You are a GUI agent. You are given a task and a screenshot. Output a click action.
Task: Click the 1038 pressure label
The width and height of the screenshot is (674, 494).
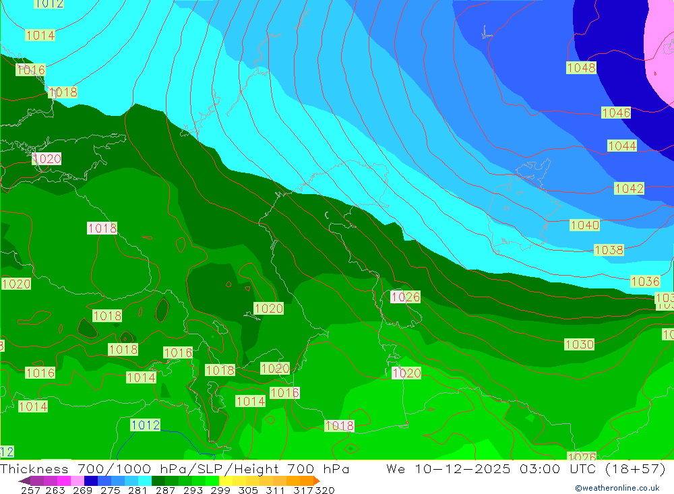609,250
